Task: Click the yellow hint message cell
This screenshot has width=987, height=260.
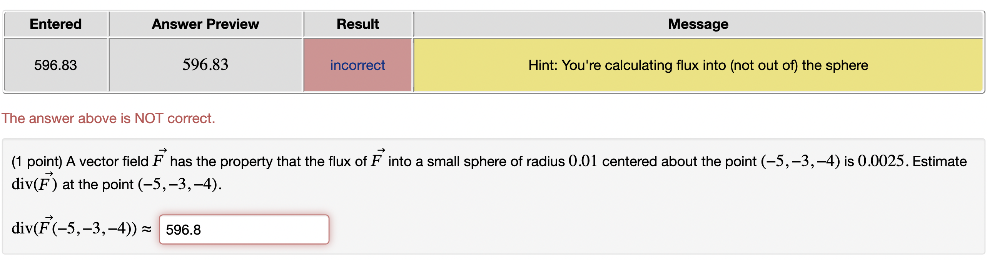Action: point(698,65)
